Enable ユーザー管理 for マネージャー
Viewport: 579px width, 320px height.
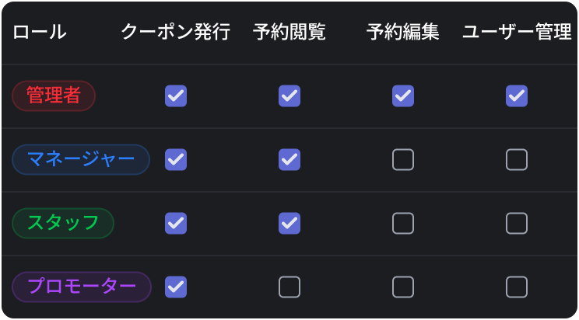(517, 160)
